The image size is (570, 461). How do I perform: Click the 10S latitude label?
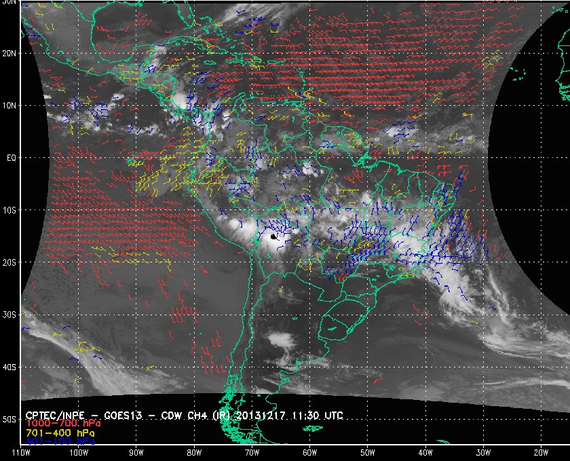pos(9,210)
